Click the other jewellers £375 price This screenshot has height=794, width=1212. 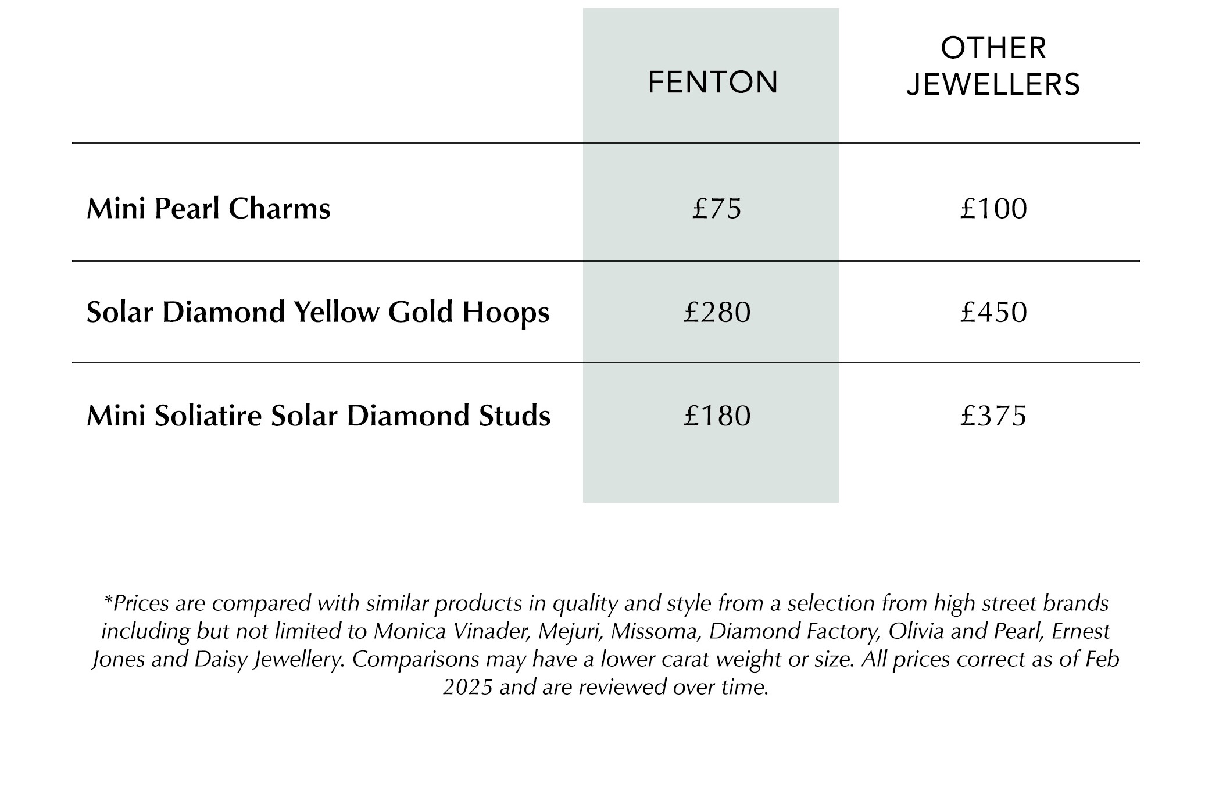(993, 416)
